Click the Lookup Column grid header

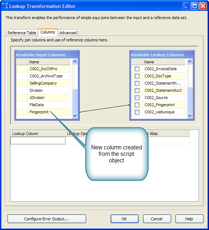pyautogui.click(x=38, y=134)
